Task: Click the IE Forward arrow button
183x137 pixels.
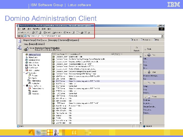Action: pyautogui.click(x=28, y=32)
